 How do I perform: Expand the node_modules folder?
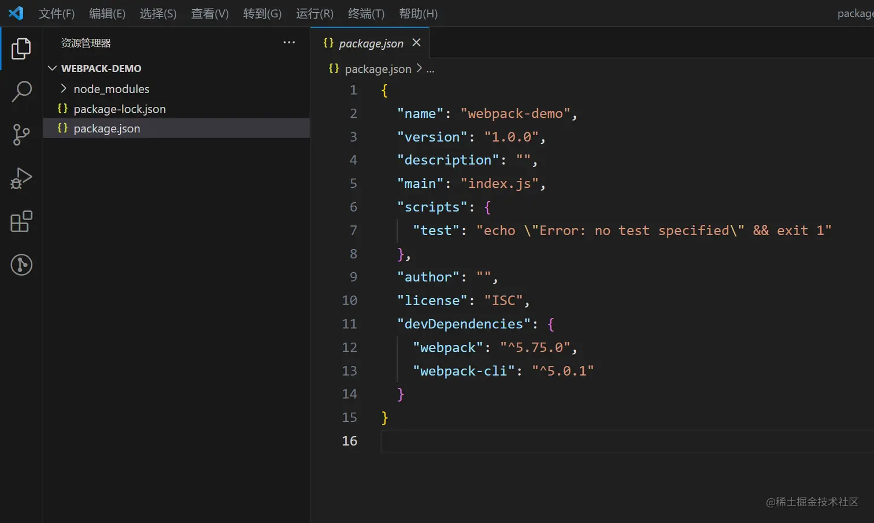64,88
